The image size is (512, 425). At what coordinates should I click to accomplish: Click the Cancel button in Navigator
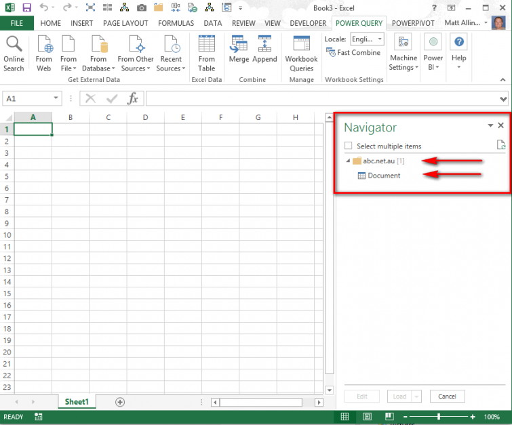447,397
